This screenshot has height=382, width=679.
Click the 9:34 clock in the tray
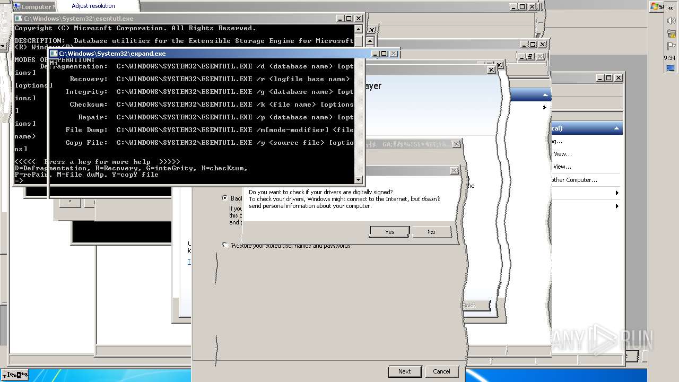point(669,58)
